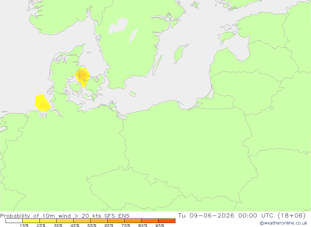Click the 'Tu 09-06-2026 00:00 UTC (18+06)' timestamp

[x=242, y=215]
